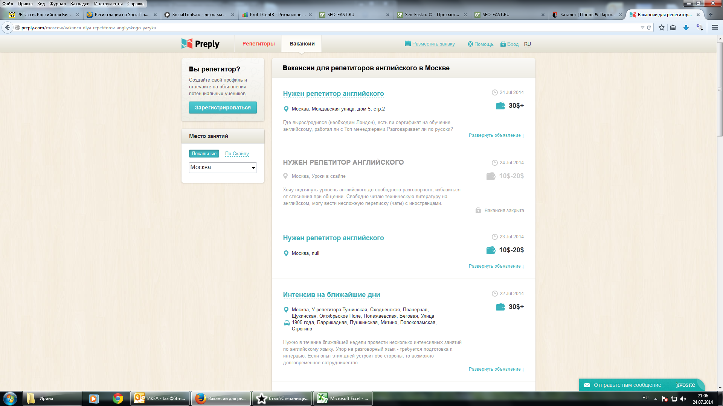
Task: Open the bookmarks list icon in toolbar
Action: pyautogui.click(x=673, y=27)
